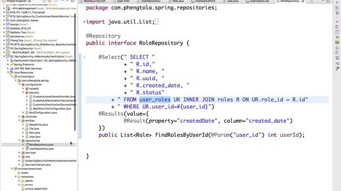Click the BTB_PP_120617_Thymeleaf project folder icon
This screenshot has height=191, width=341.
[x=8, y=12]
